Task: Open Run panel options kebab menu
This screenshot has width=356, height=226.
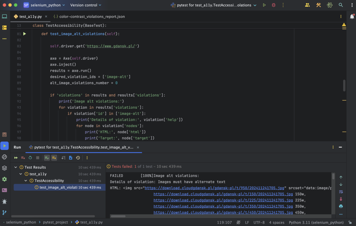Action: (333, 147)
